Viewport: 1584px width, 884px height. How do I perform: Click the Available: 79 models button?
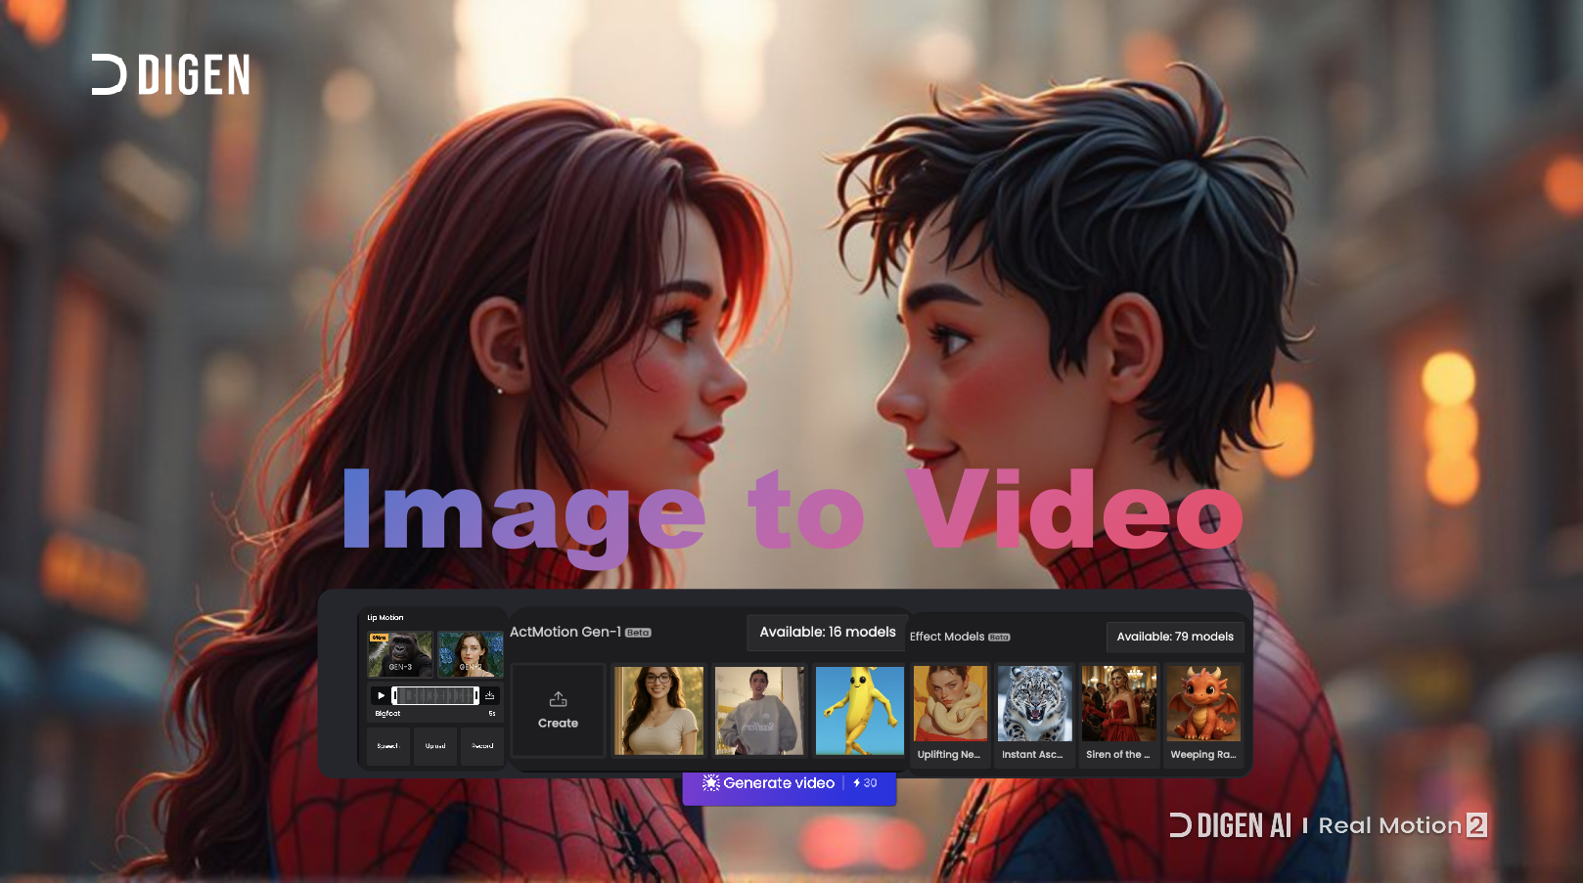coord(1175,637)
